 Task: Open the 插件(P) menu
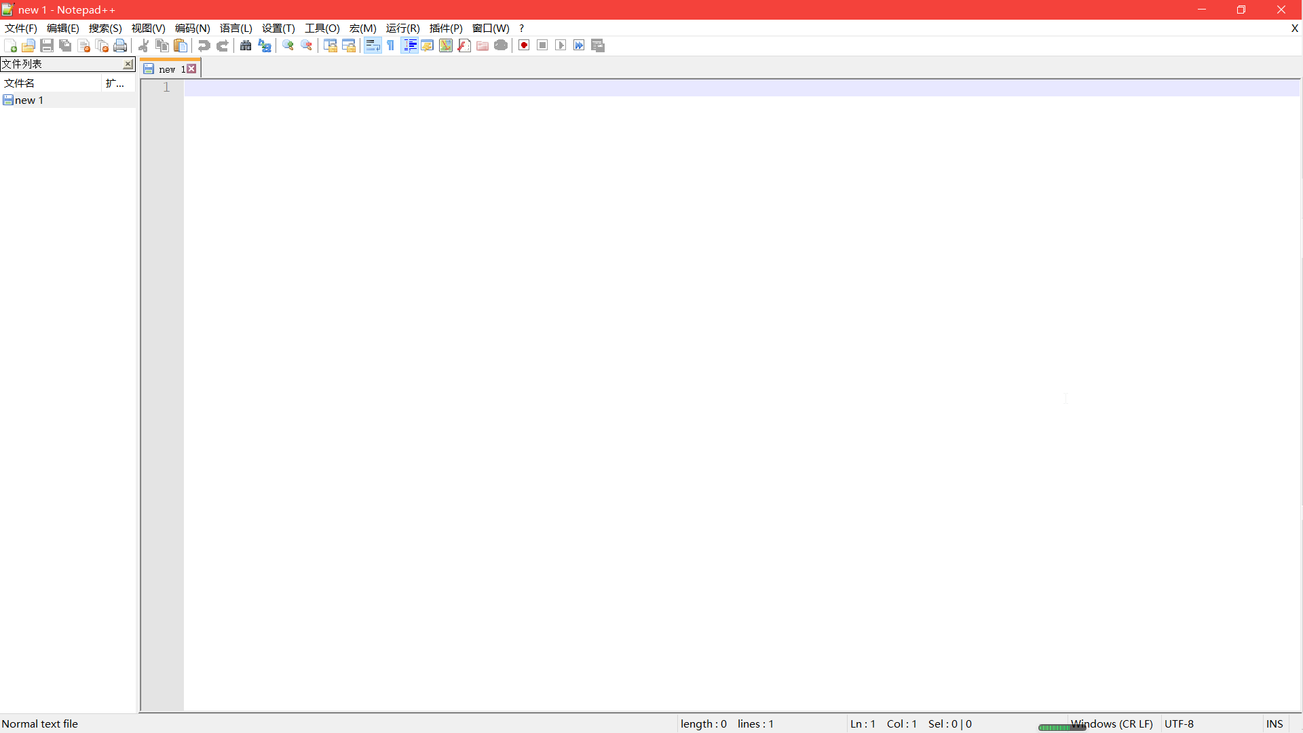446,28
